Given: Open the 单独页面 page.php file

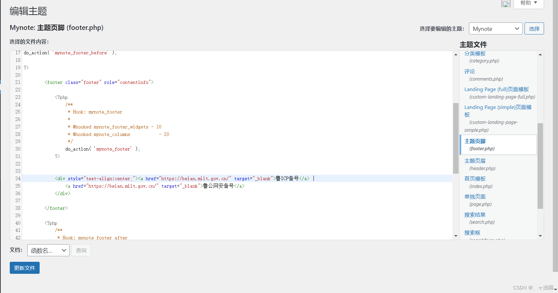Looking at the screenshot, I should pos(475,196).
